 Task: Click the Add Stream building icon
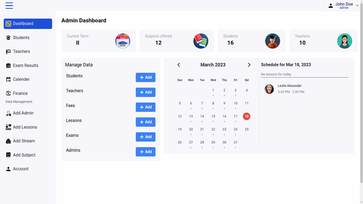click(8, 141)
